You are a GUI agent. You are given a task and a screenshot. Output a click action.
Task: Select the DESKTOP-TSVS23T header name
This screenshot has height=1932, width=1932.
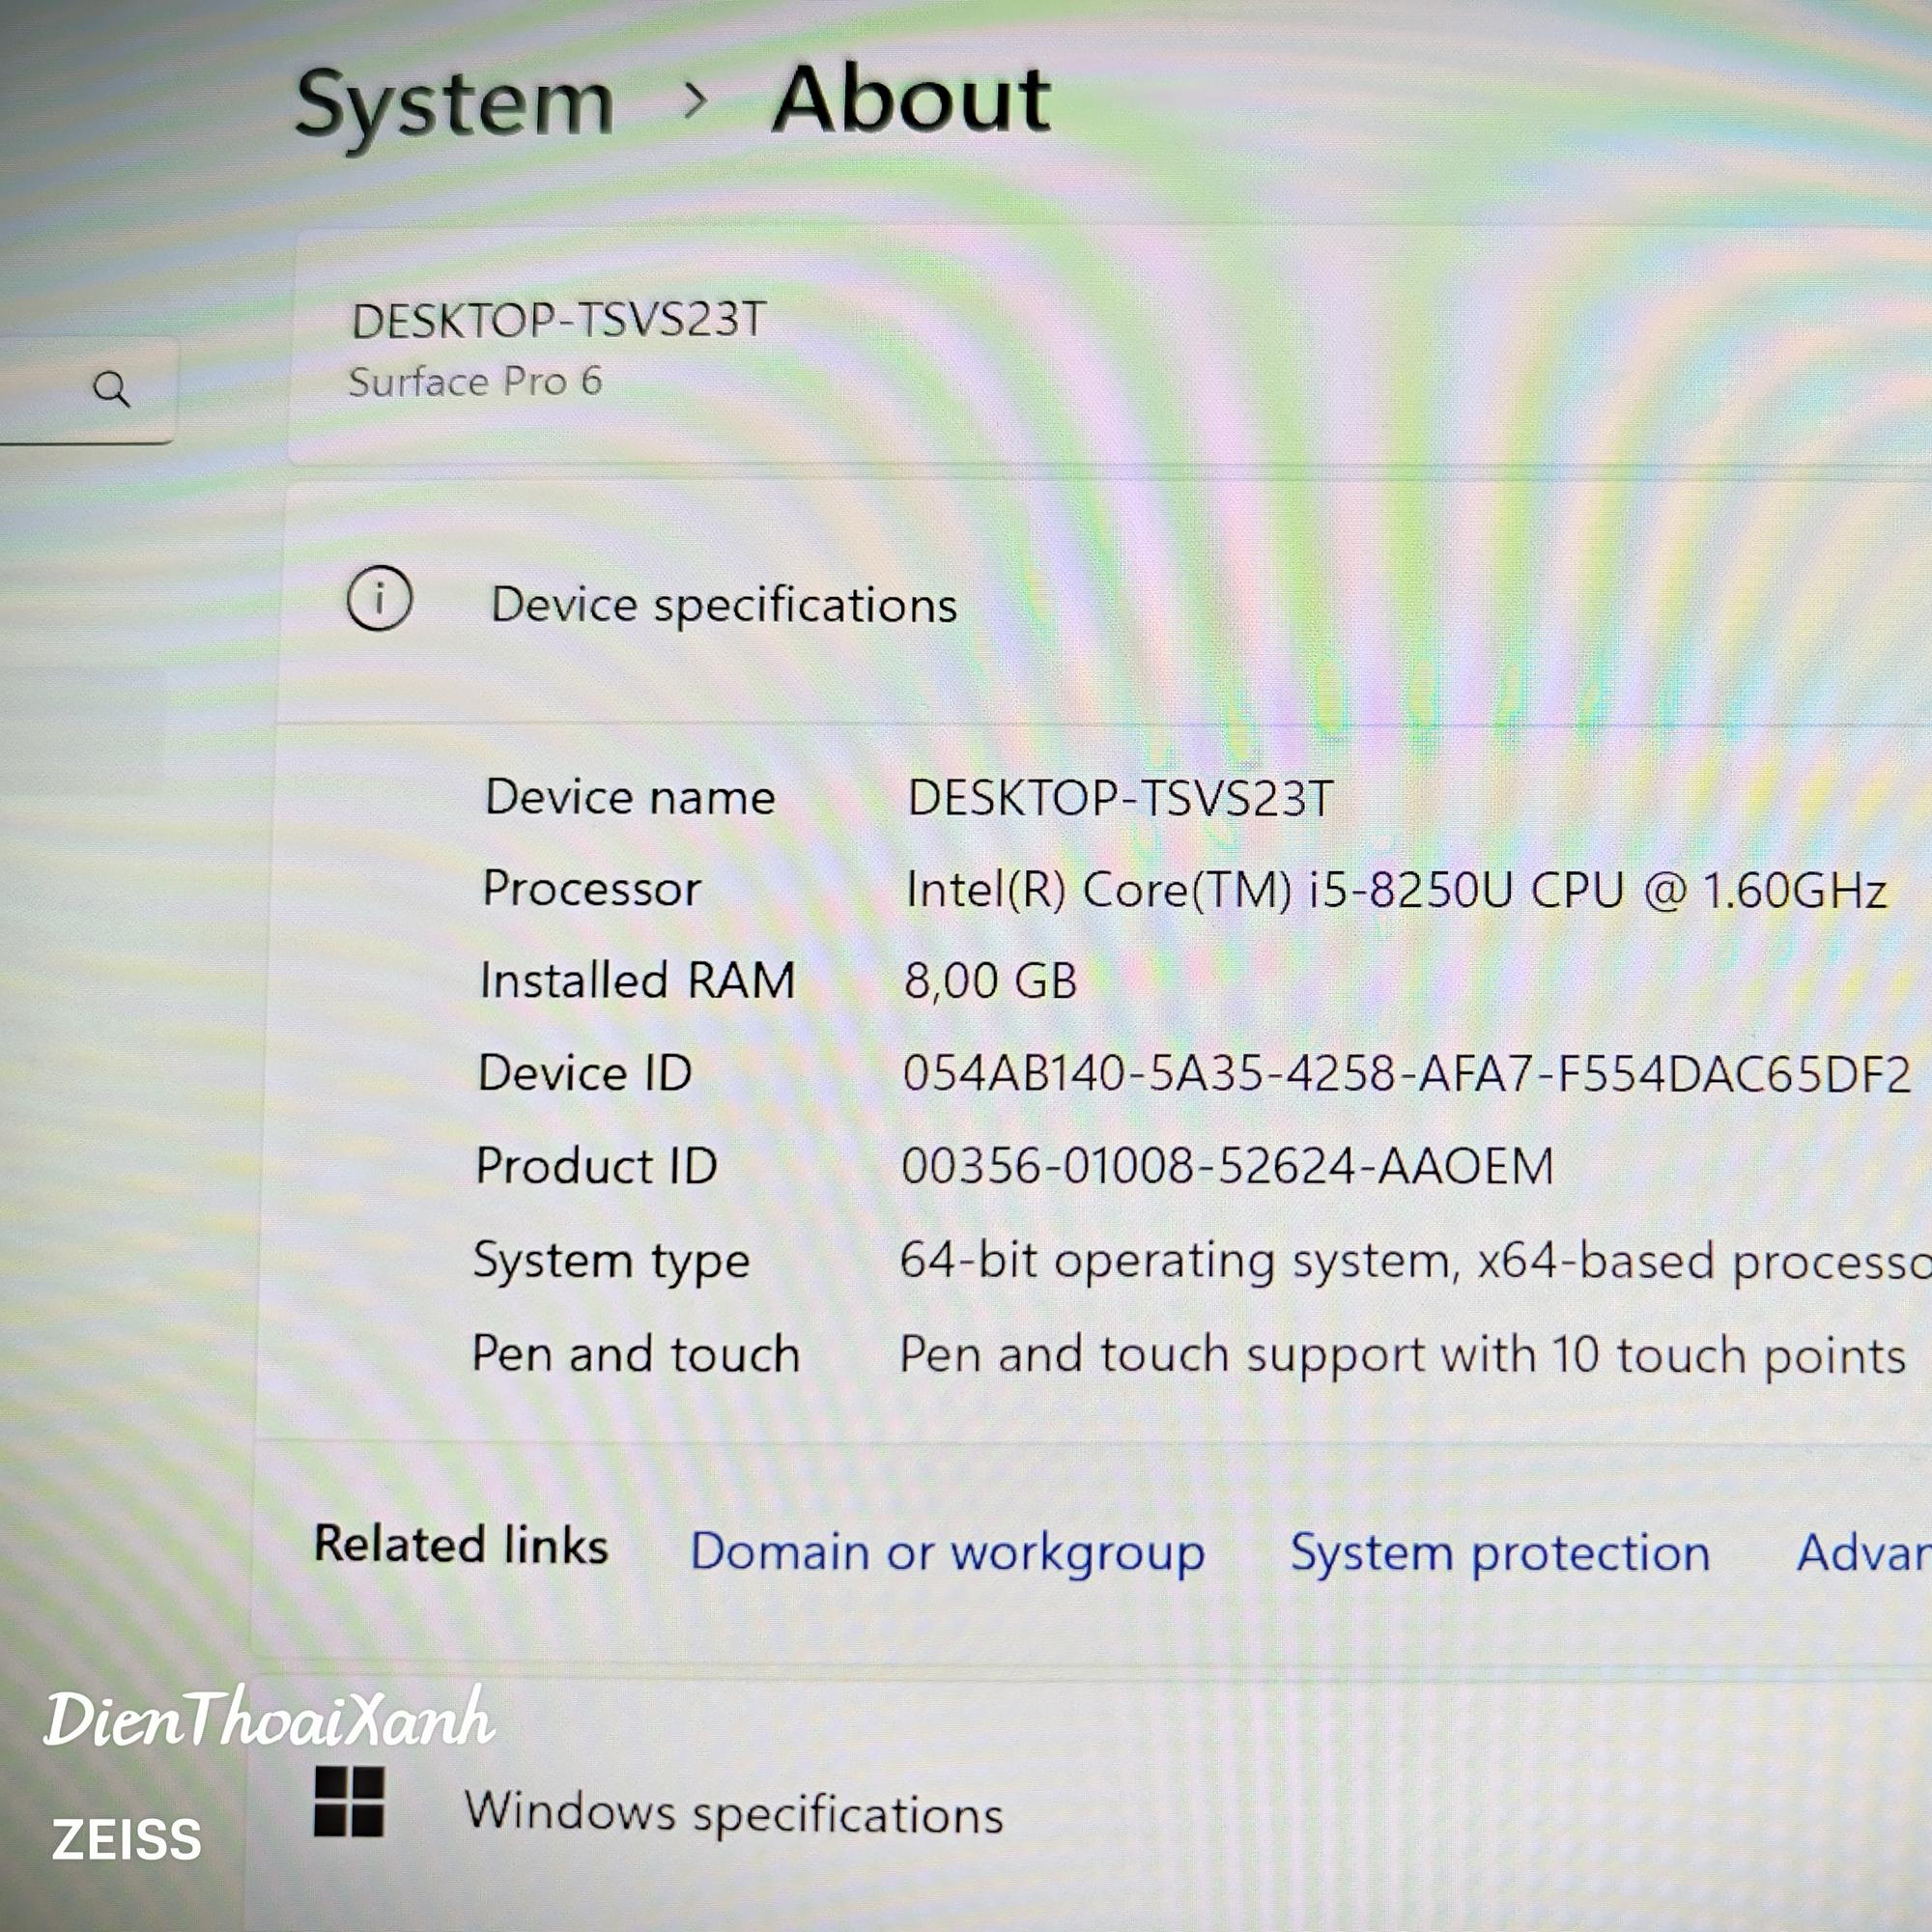558,321
